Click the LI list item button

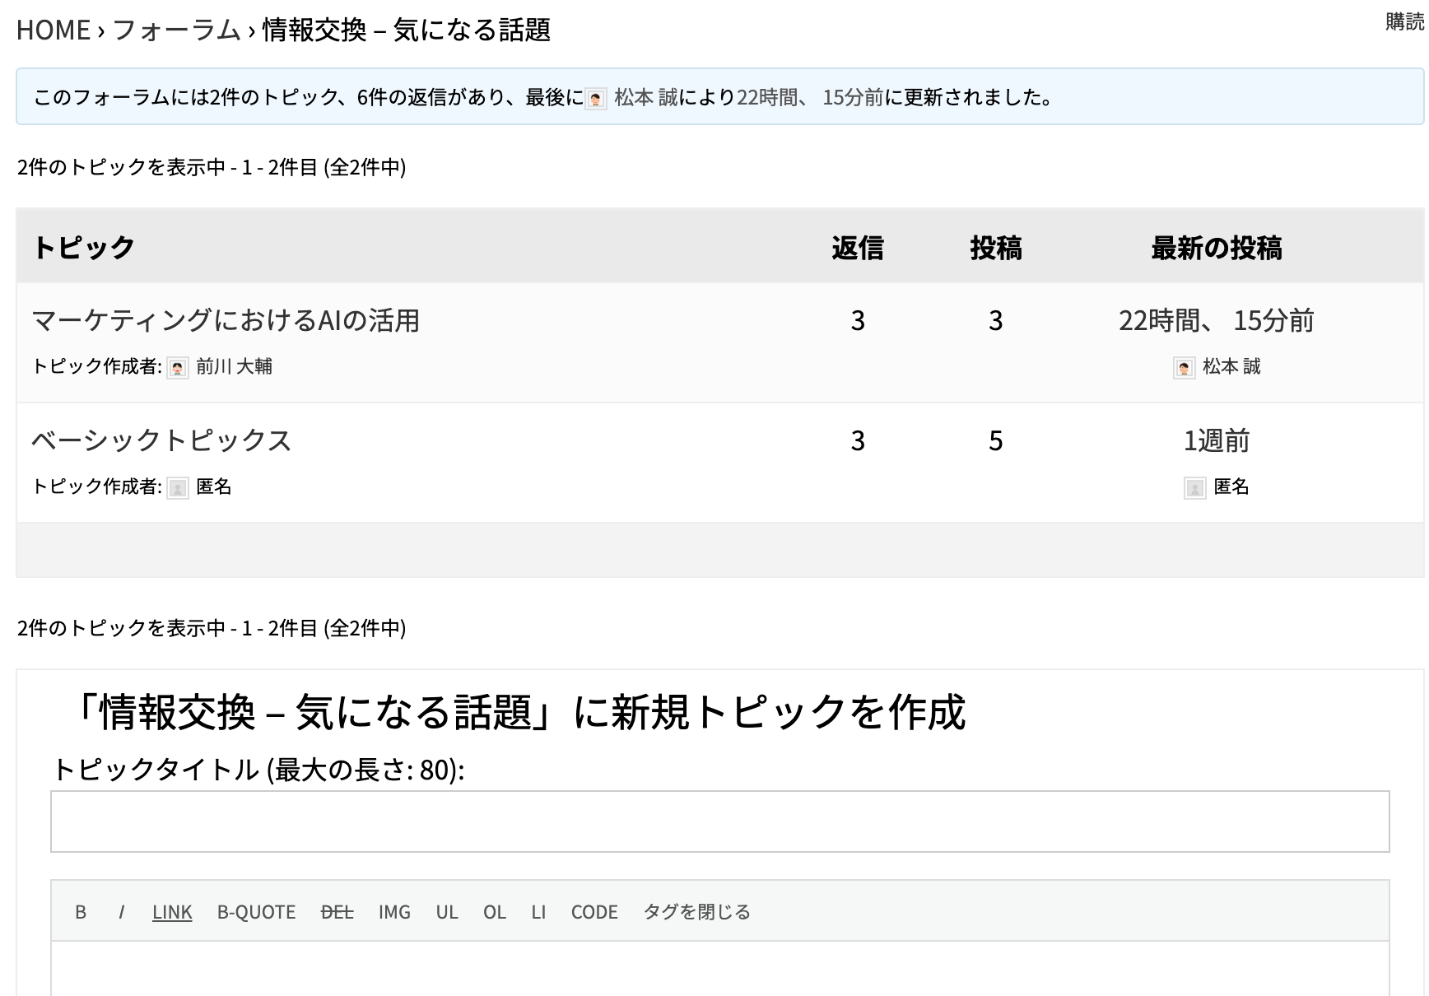pos(538,912)
